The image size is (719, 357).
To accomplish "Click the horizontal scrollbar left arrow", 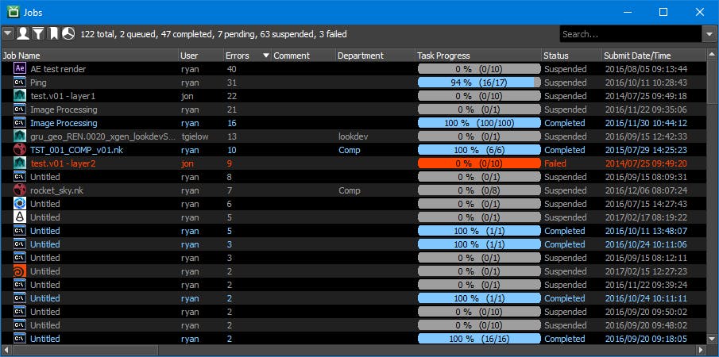I will pyautogui.click(x=6, y=350).
